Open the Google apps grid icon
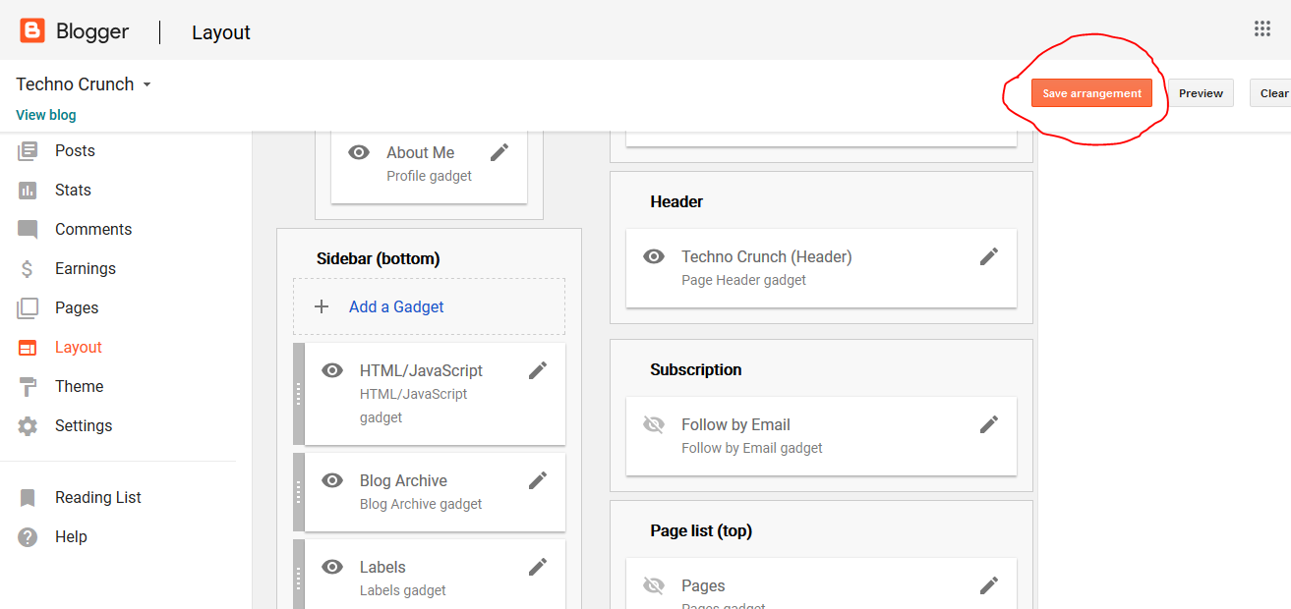Viewport: 1291px width, 609px height. click(1262, 28)
